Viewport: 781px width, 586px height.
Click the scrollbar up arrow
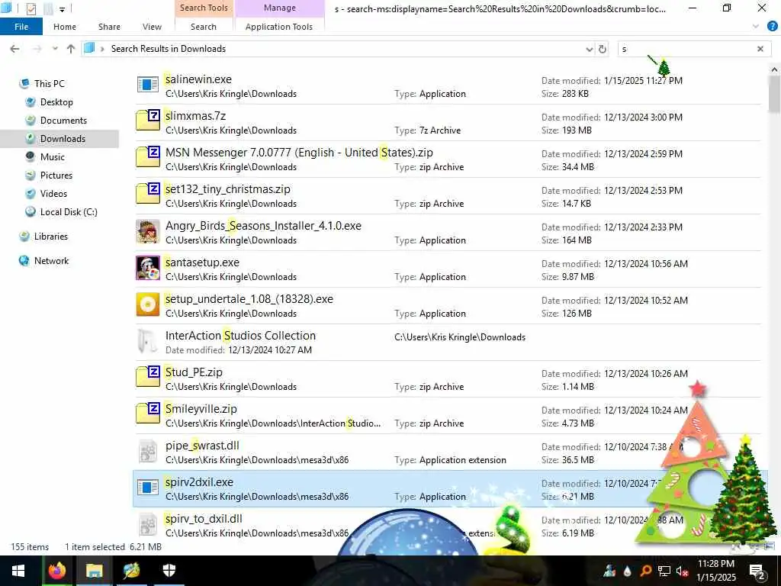[x=774, y=69]
